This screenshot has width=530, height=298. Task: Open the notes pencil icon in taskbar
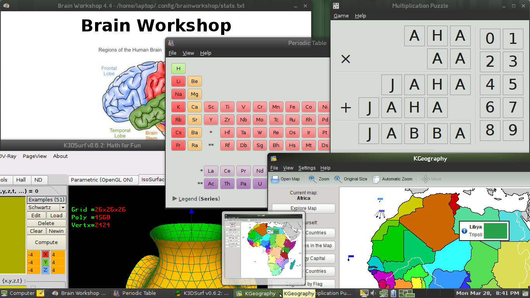click(x=40, y=293)
